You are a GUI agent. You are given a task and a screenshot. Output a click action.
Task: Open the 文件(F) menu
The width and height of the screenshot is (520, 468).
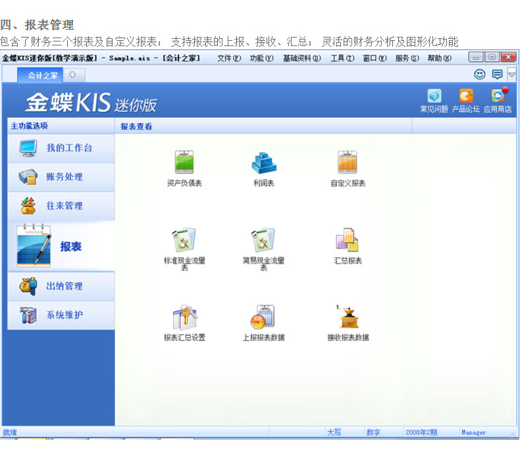[229, 59]
